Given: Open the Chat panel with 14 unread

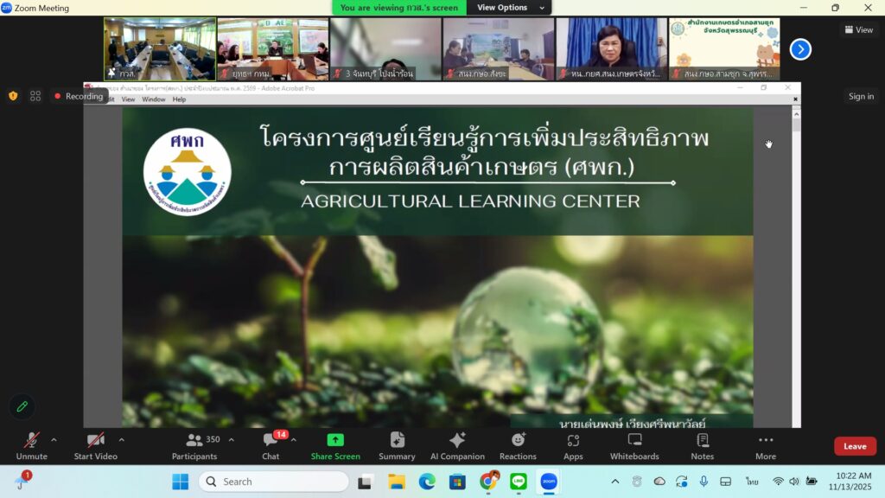Looking at the screenshot, I should 271,441.
